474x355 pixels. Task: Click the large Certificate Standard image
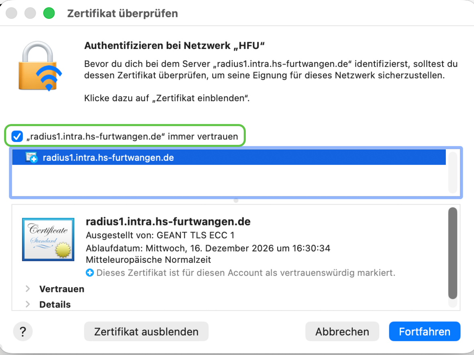coord(48,239)
